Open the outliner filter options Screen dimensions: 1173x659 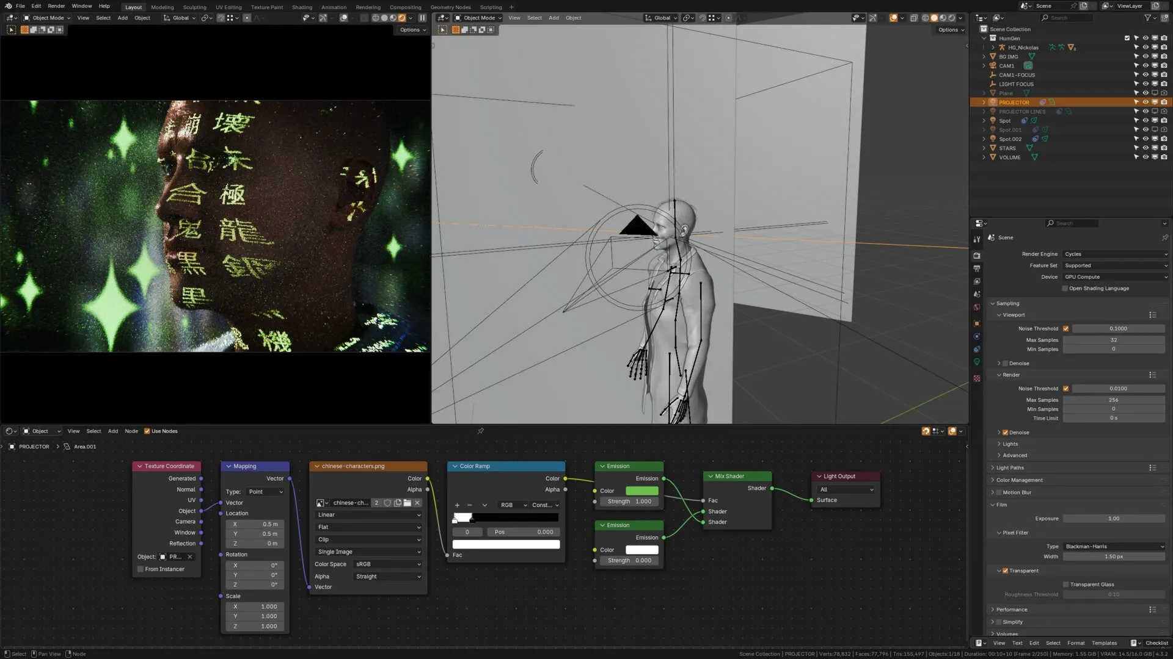[x=1149, y=18]
